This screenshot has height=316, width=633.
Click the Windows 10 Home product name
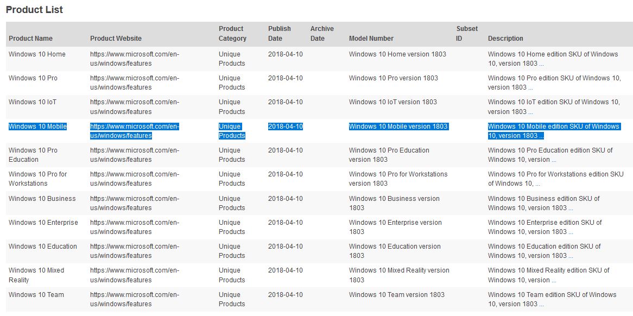(x=37, y=54)
